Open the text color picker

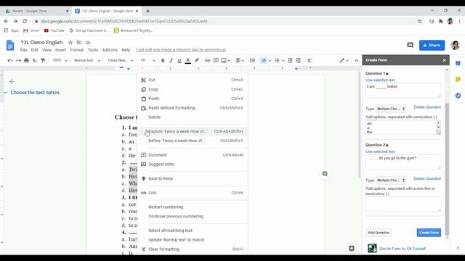(187, 60)
